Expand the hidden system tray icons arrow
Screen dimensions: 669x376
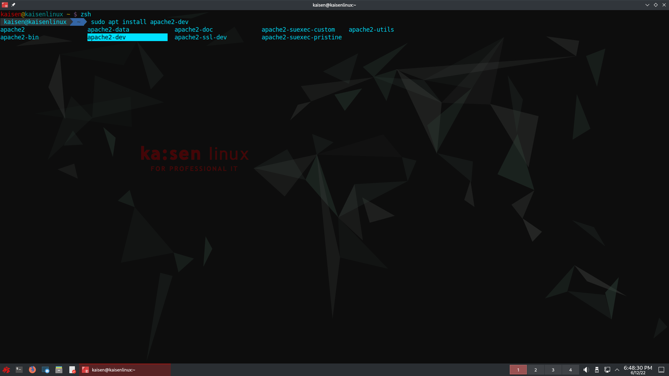(617, 370)
